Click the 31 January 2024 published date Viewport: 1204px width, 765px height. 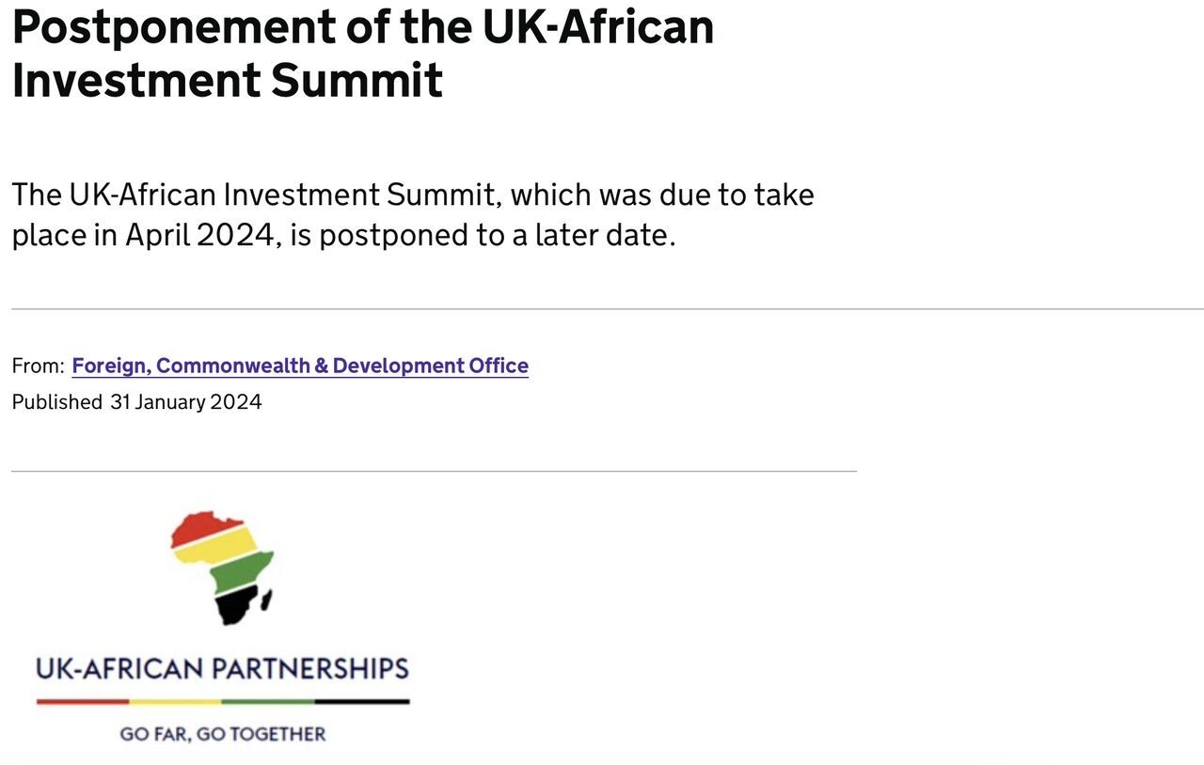pyautogui.click(x=186, y=402)
